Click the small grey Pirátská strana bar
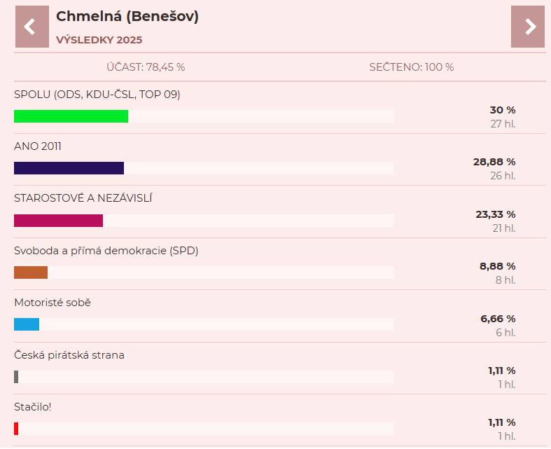Viewport: 551px width, 449px height. coord(16,377)
